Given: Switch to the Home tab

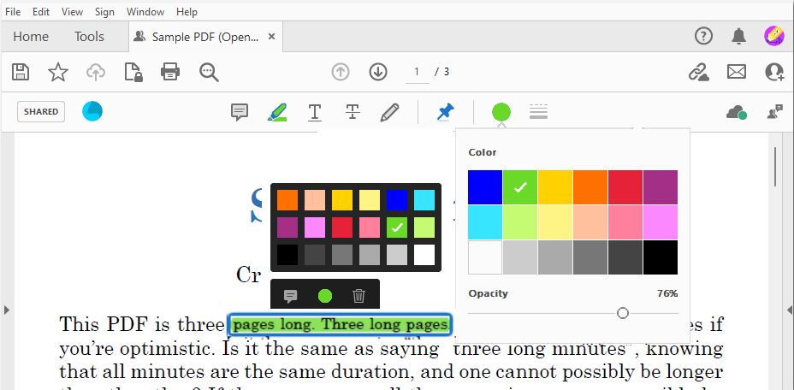Looking at the screenshot, I should click(31, 37).
